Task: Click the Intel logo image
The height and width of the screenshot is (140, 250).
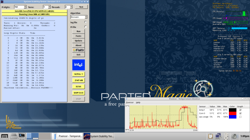Action: point(79,65)
